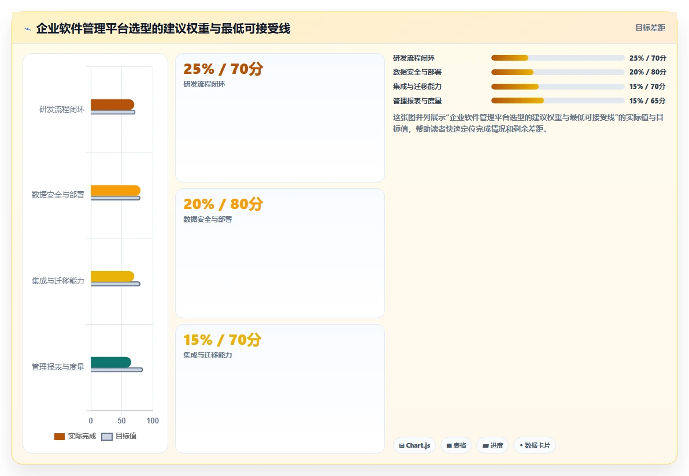
Task: Click the x-axis value 50
Action: point(122,421)
